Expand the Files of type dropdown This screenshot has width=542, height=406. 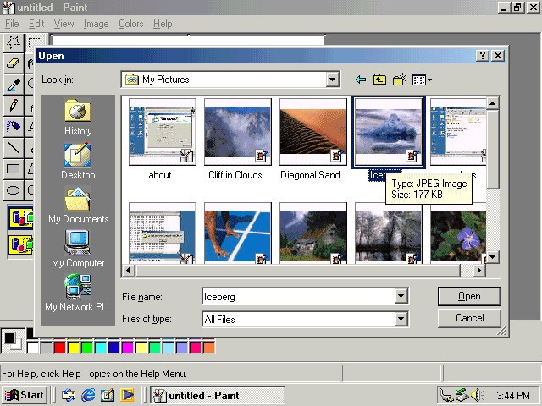point(401,319)
